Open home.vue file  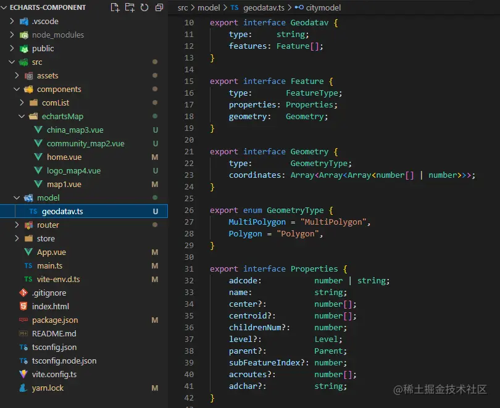tap(64, 157)
